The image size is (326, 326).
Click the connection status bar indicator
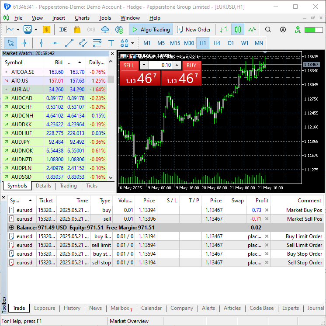coord(313,30)
